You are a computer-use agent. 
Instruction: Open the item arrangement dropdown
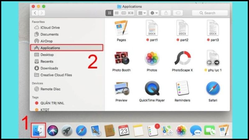coord(142,13)
